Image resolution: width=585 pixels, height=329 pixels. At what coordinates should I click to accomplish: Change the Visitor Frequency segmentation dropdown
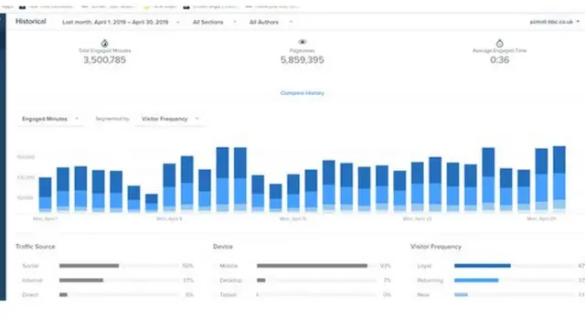tap(170, 119)
